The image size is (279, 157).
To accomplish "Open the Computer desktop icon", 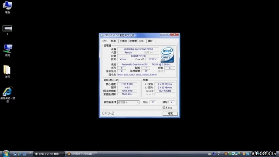I will click(7, 7).
